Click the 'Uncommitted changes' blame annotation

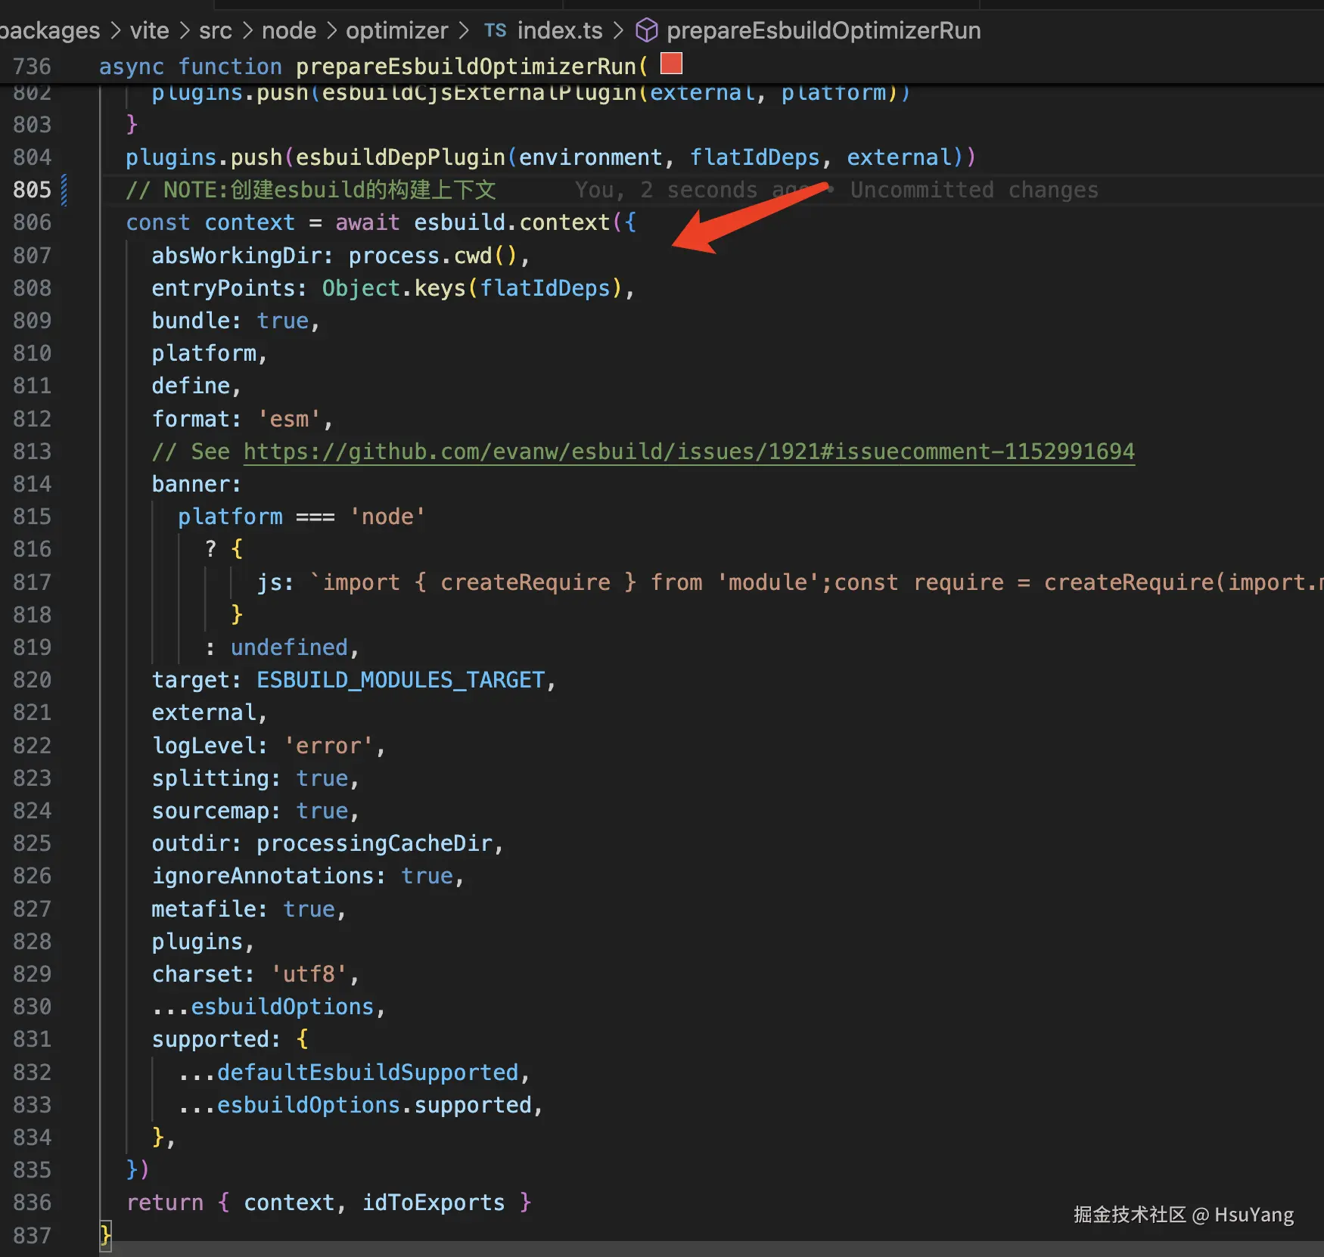tap(974, 190)
